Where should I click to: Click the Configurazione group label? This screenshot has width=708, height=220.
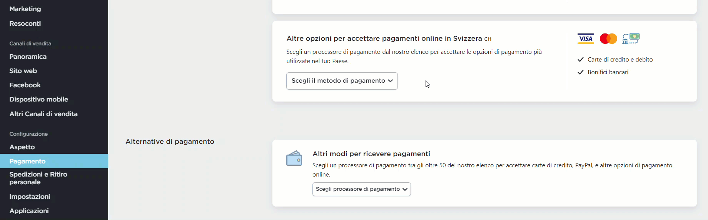tap(28, 134)
